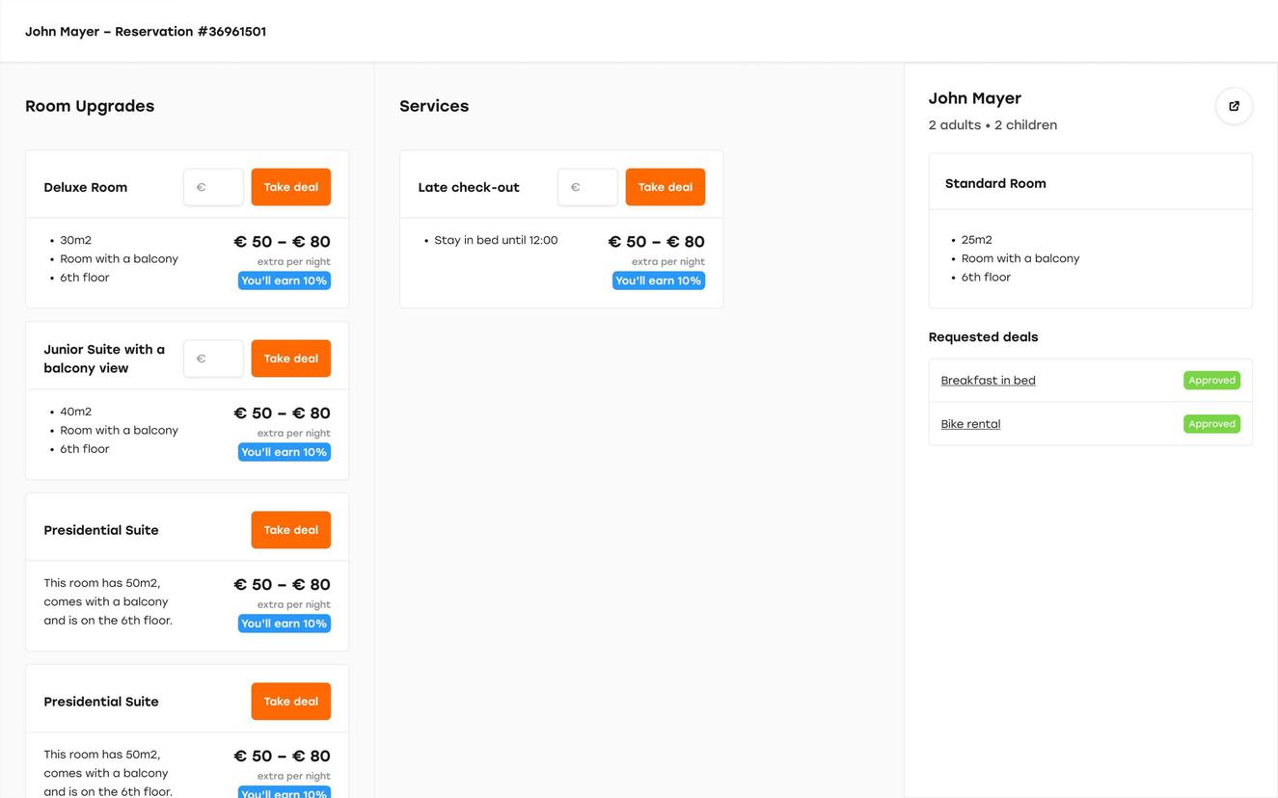This screenshot has width=1278, height=798.
Task: Open John Mayer's external link icon
Action: coord(1234,106)
